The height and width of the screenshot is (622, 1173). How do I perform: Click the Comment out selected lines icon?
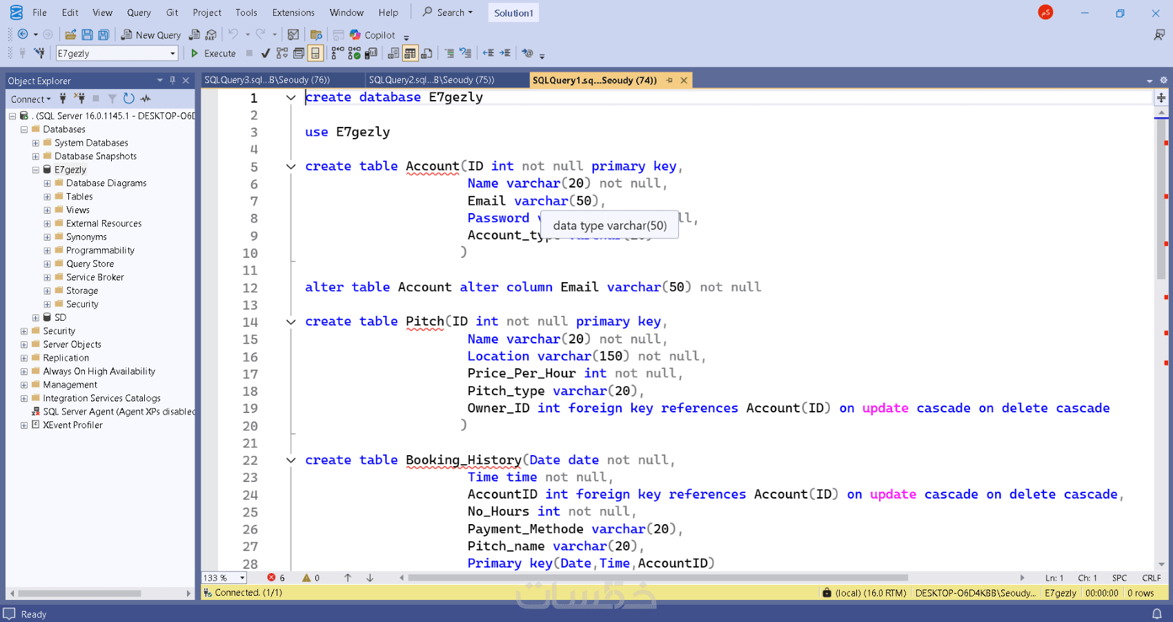point(449,53)
